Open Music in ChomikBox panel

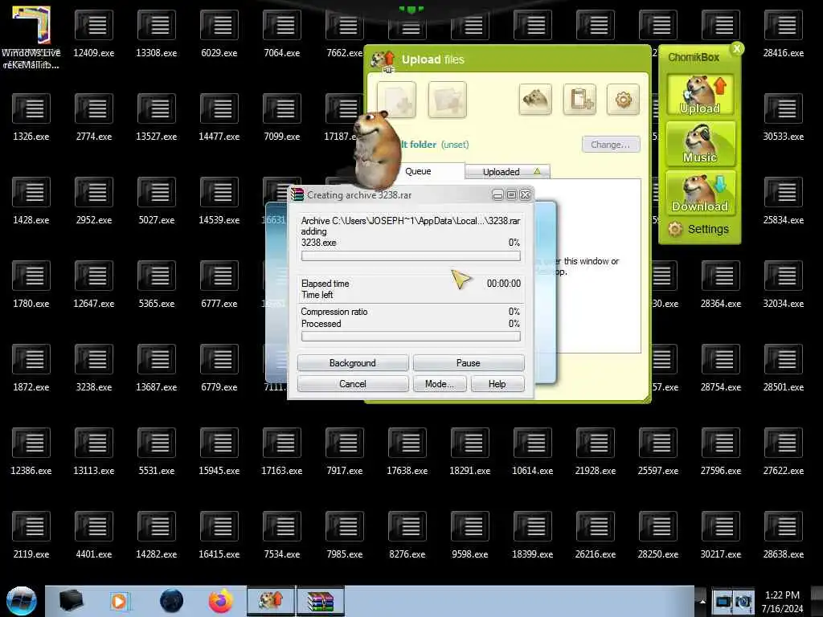point(700,143)
